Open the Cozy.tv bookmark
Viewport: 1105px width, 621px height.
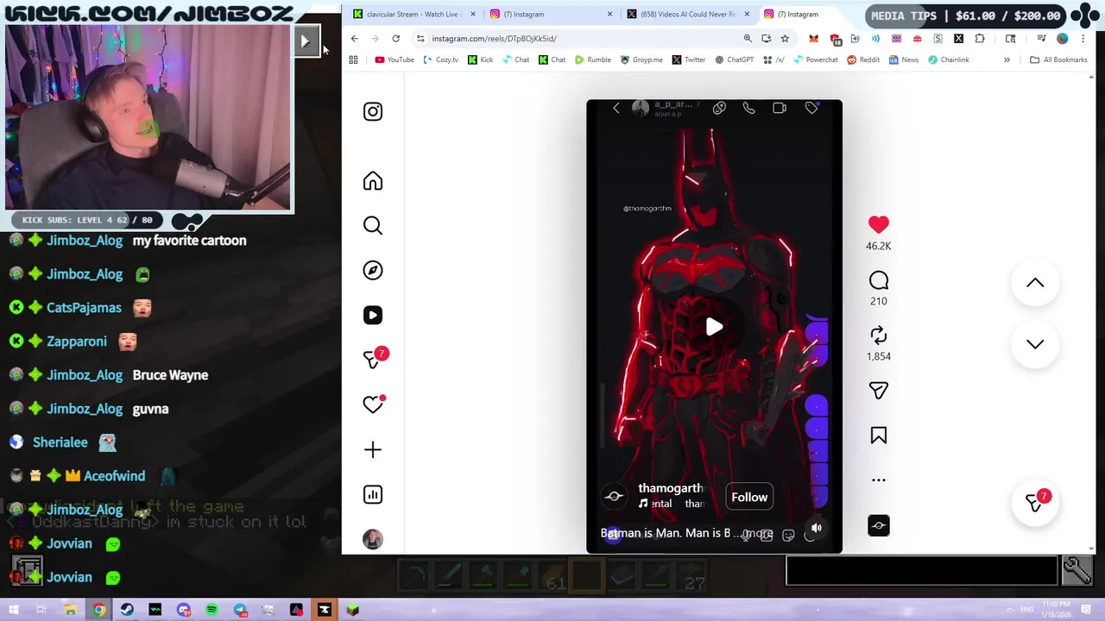pos(440,60)
